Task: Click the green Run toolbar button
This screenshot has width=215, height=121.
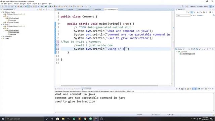Action: [x=46, y=6]
